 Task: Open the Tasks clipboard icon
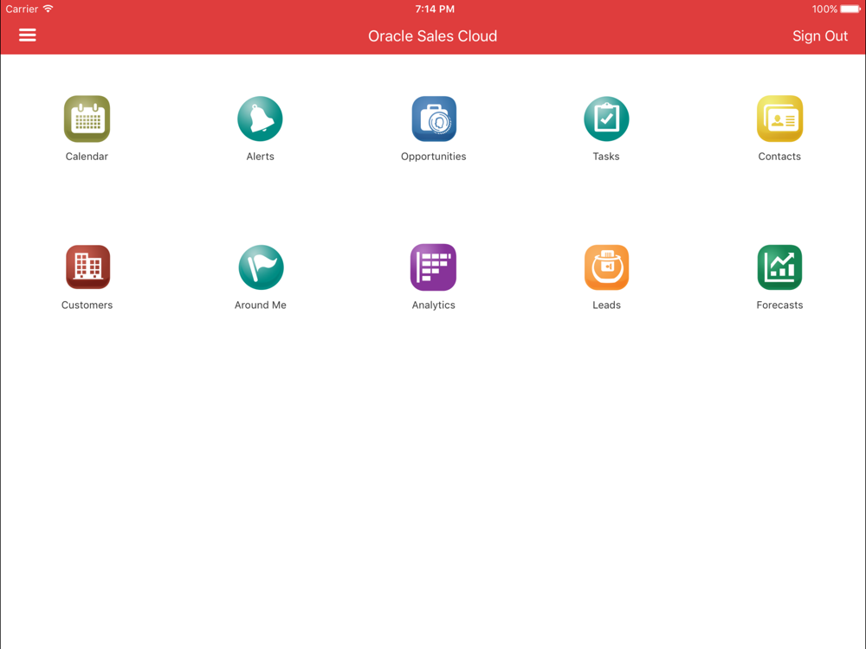tap(606, 119)
